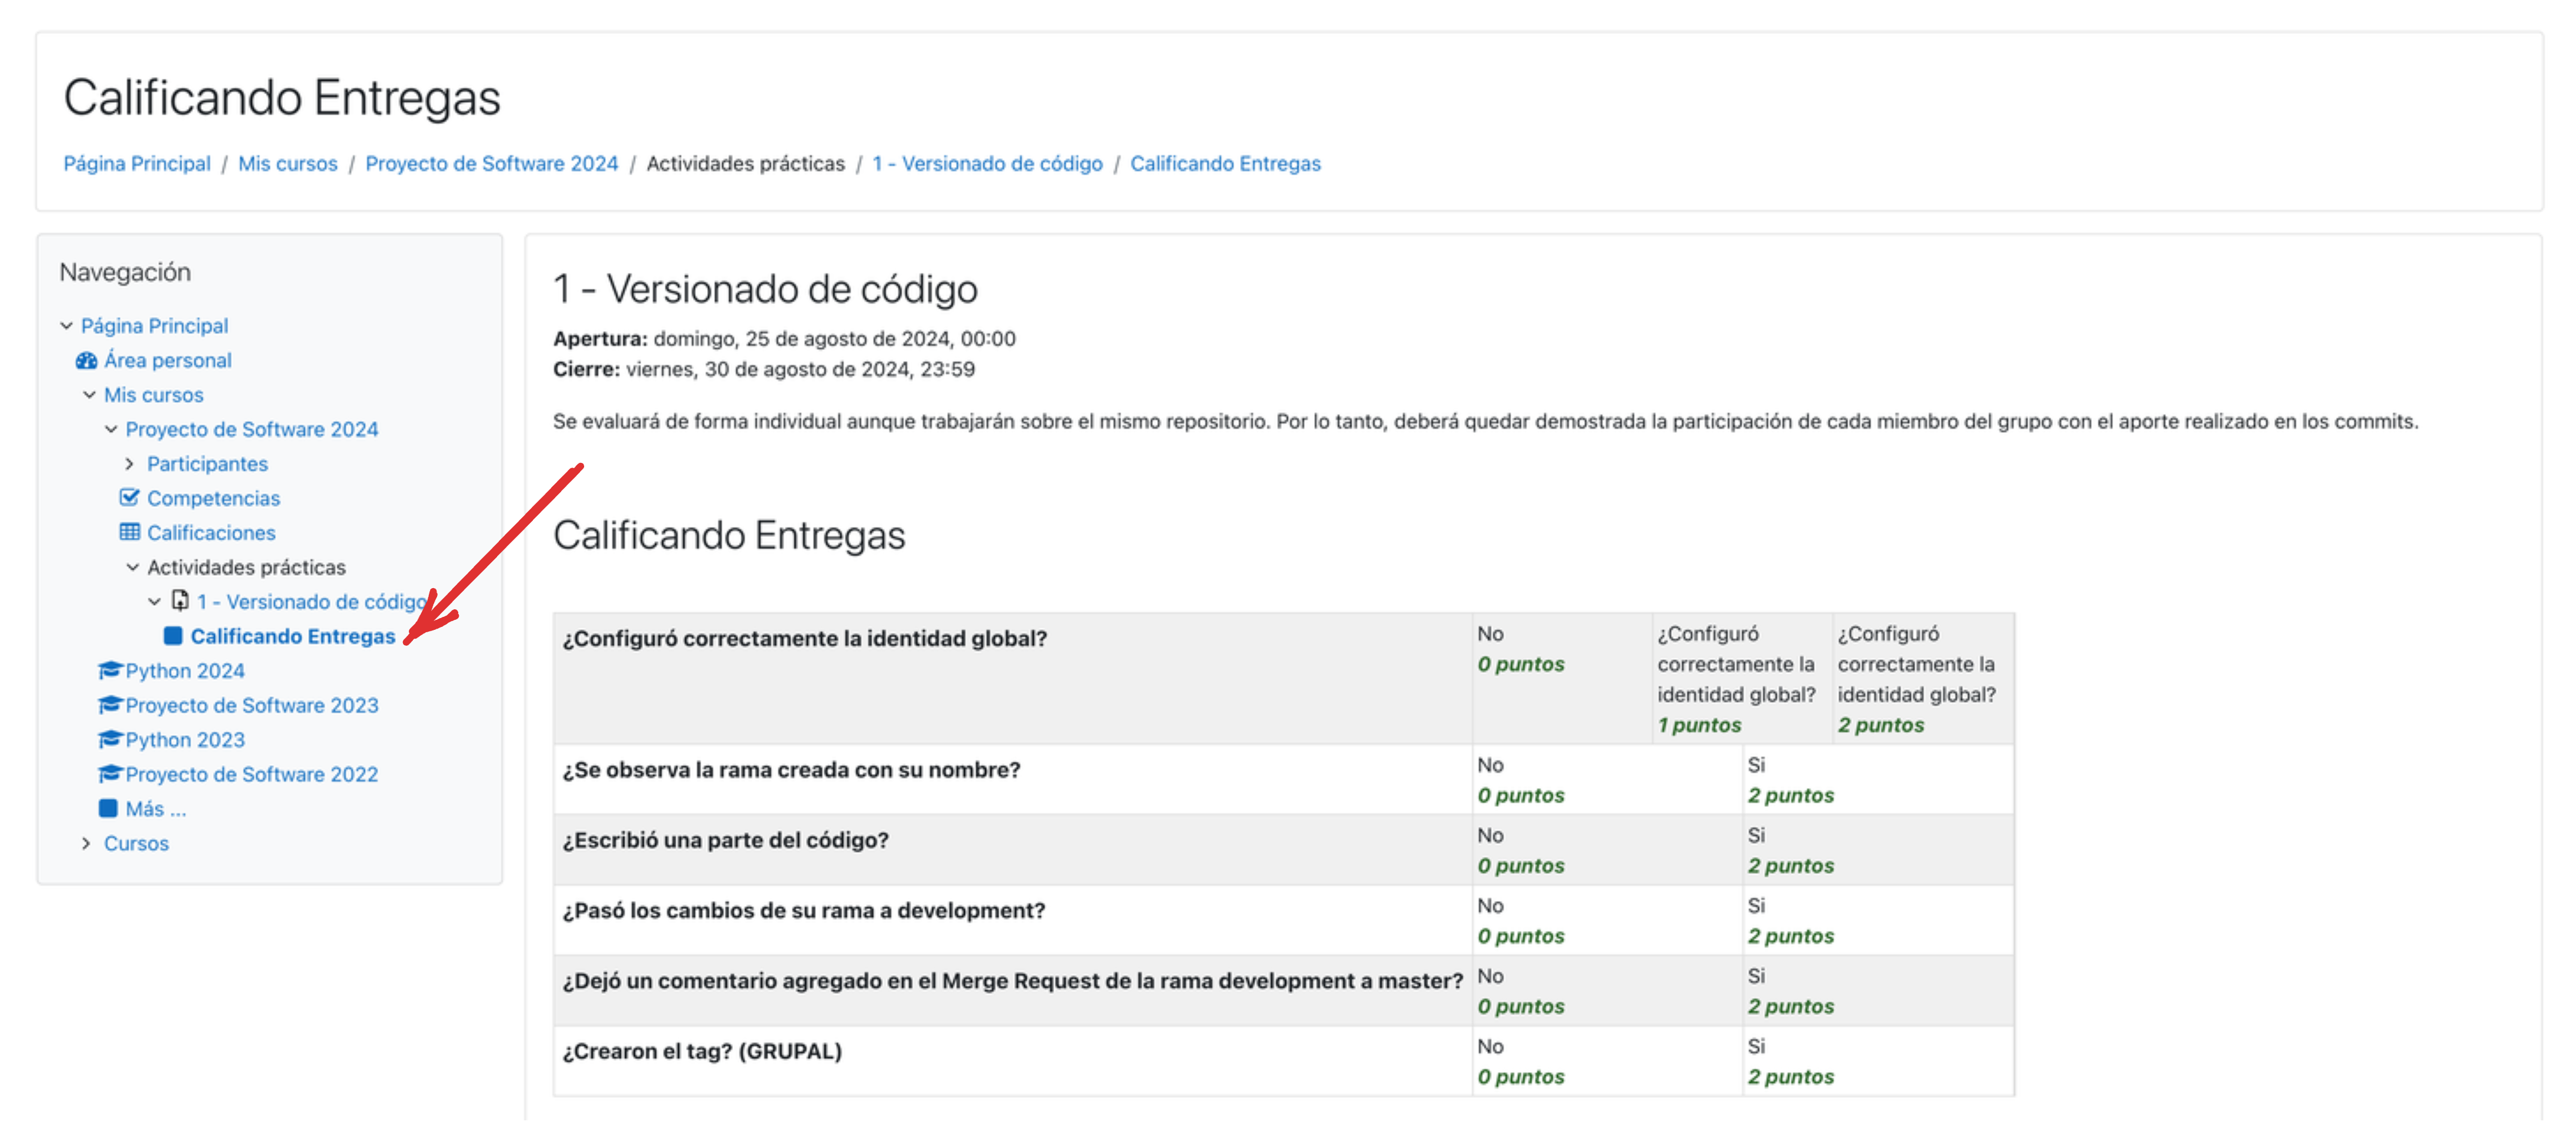Screen dimensions: 2576x1138
Task: Click the criterion '¿Escribió una parte del código?'
Action: click(x=725, y=840)
